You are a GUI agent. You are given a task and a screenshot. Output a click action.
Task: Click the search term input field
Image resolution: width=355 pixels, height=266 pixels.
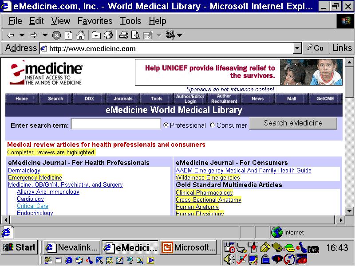click(x=116, y=124)
